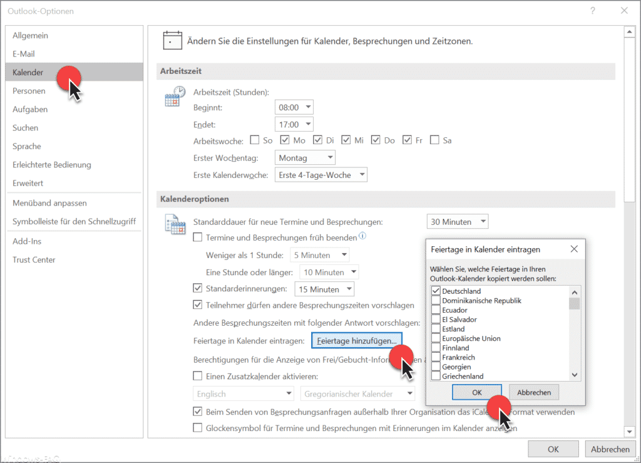Open Menüband anpassen settings

pos(74,203)
